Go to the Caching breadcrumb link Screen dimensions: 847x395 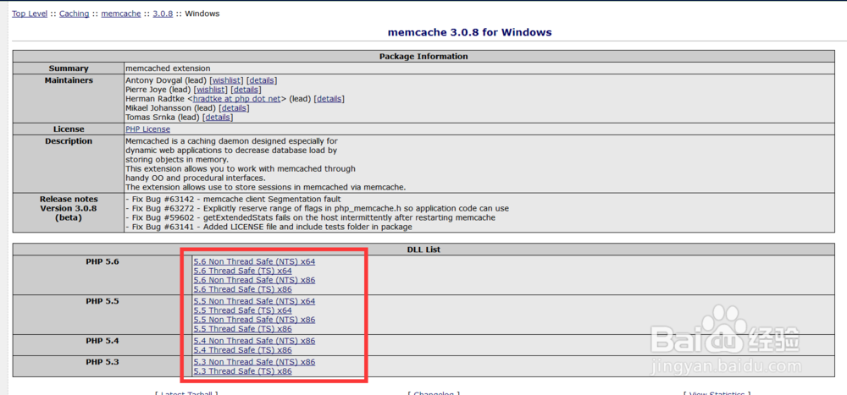pos(74,14)
